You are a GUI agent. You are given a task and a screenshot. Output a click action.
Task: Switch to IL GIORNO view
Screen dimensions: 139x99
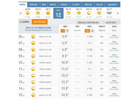pos(25,22)
